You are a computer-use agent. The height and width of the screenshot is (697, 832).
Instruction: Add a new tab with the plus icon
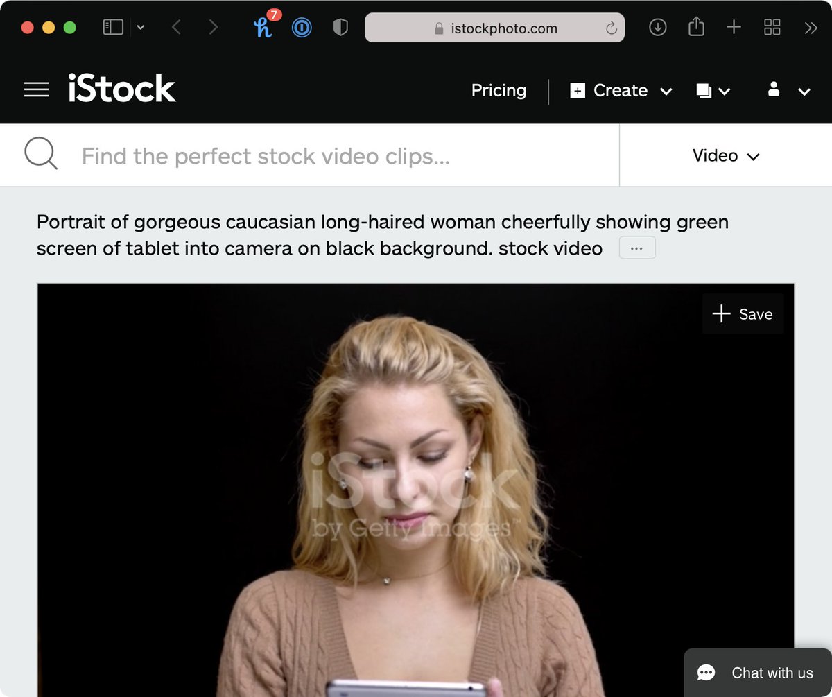click(x=734, y=27)
